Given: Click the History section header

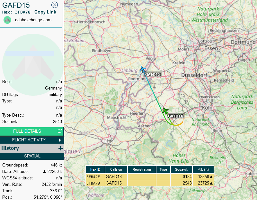Looking at the screenshot, I should [31, 148].
